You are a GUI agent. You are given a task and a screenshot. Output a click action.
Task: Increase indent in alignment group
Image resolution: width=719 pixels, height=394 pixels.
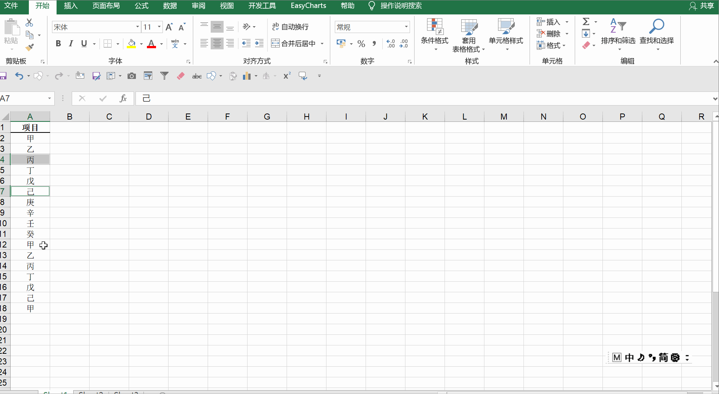click(259, 43)
